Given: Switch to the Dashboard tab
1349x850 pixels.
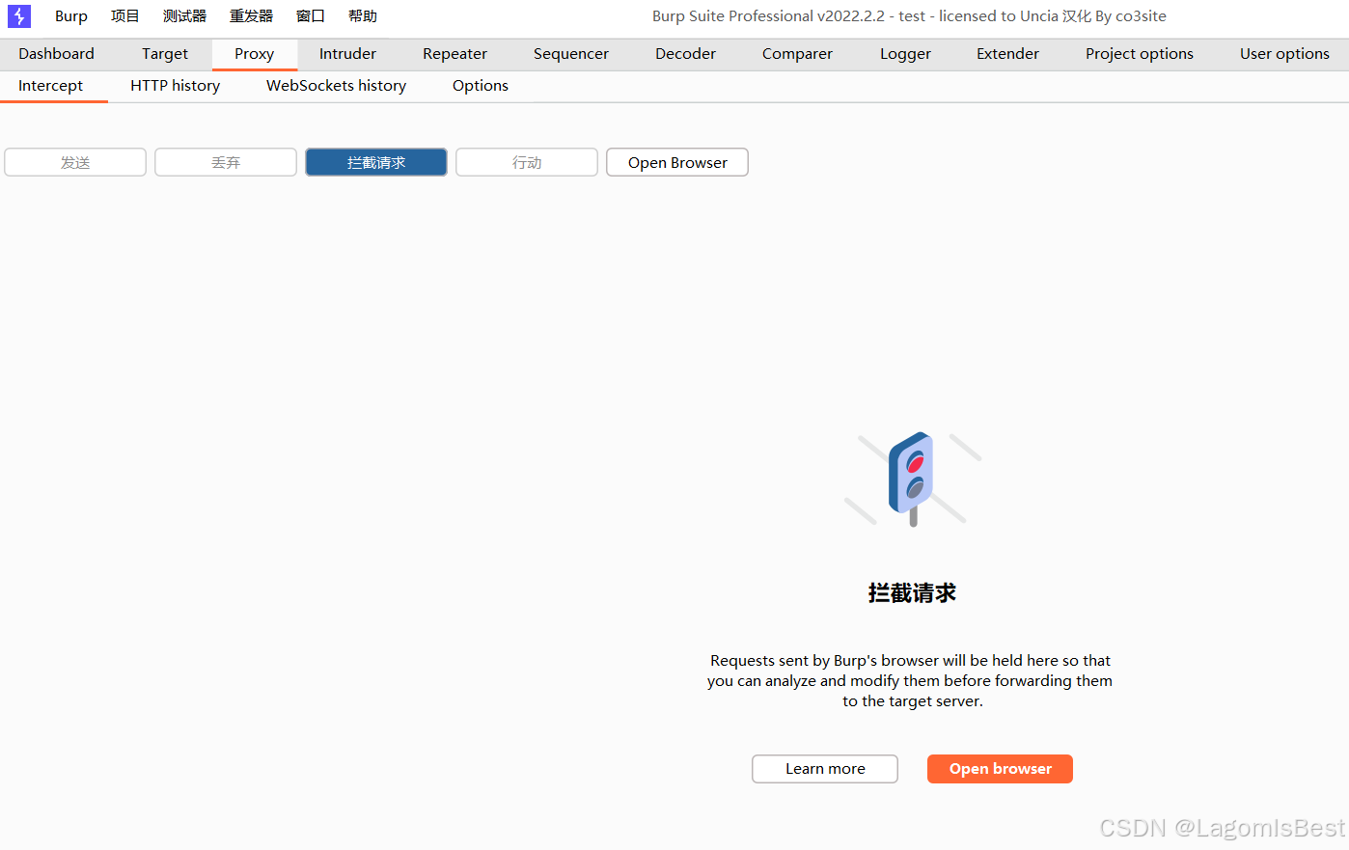Looking at the screenshot, I should click(x=56, y=54).
